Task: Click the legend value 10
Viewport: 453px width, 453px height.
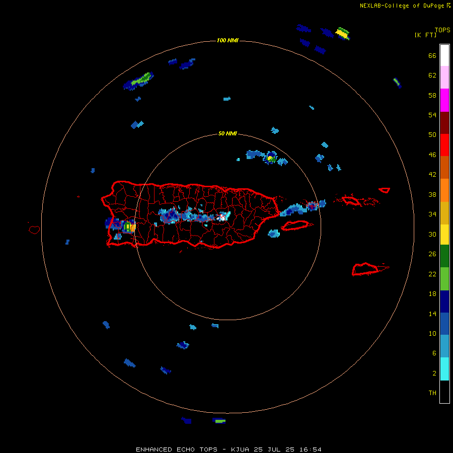Action: tap(432, 333)
